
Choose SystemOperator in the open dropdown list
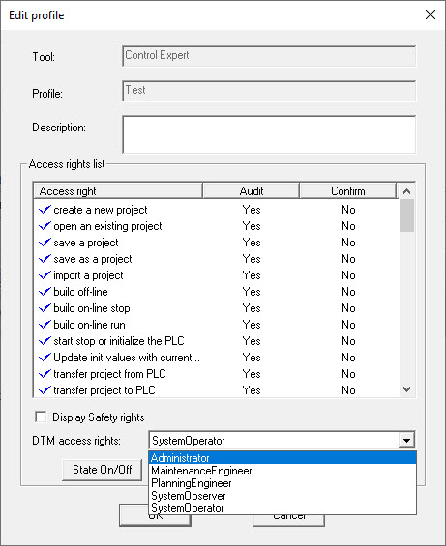tap(282, 508)
